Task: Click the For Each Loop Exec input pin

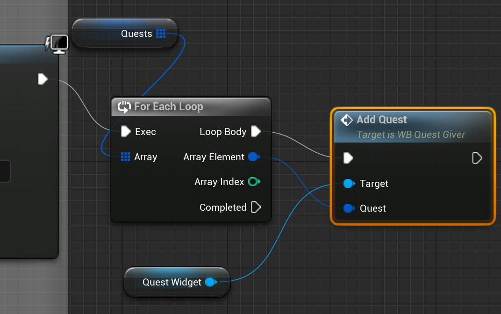Action: pos(126,131)
